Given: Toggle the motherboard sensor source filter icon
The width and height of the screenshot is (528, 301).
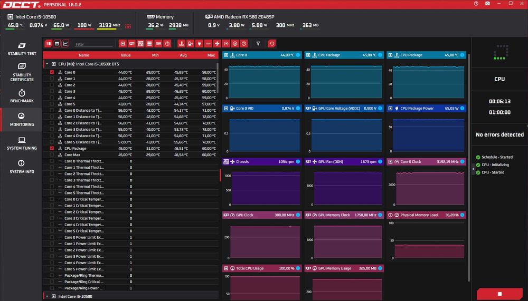Looking at the screenshot, I should (x=140, y=44).
